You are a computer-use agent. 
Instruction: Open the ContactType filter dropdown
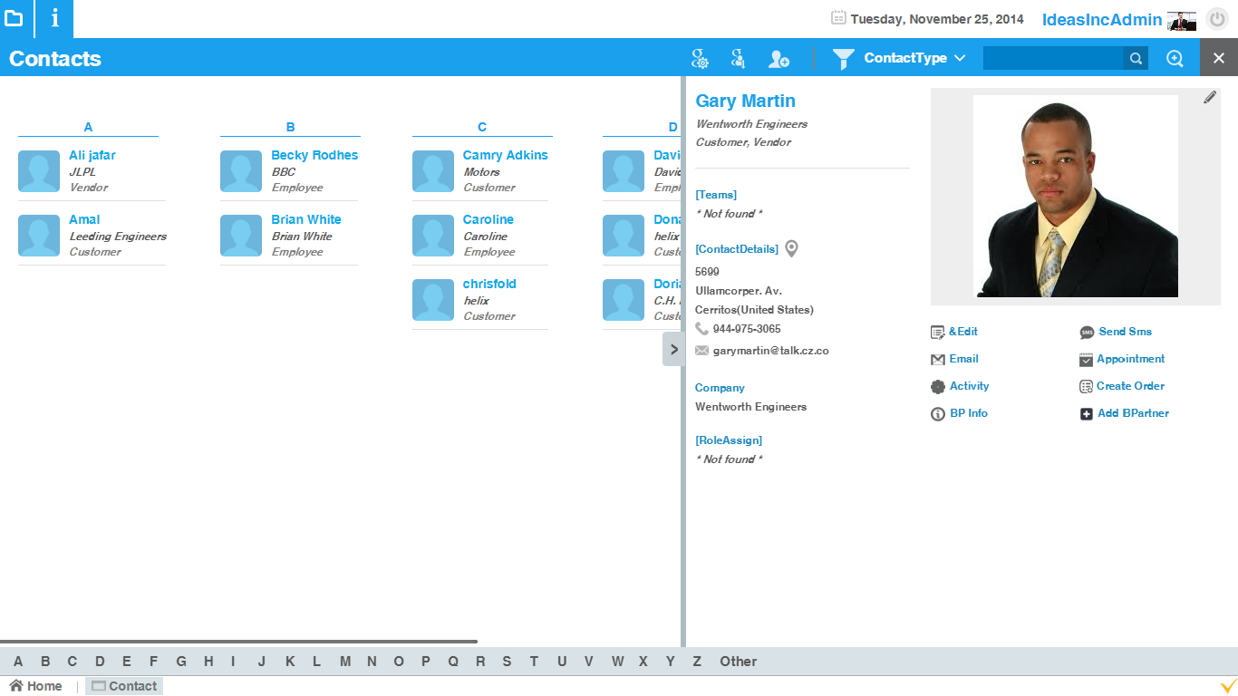pyautogui.click(x=914, y=58)
